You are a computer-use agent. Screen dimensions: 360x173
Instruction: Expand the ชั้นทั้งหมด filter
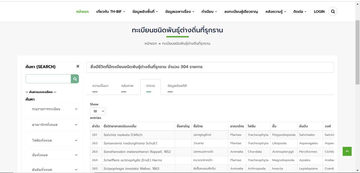pos(54,155)
